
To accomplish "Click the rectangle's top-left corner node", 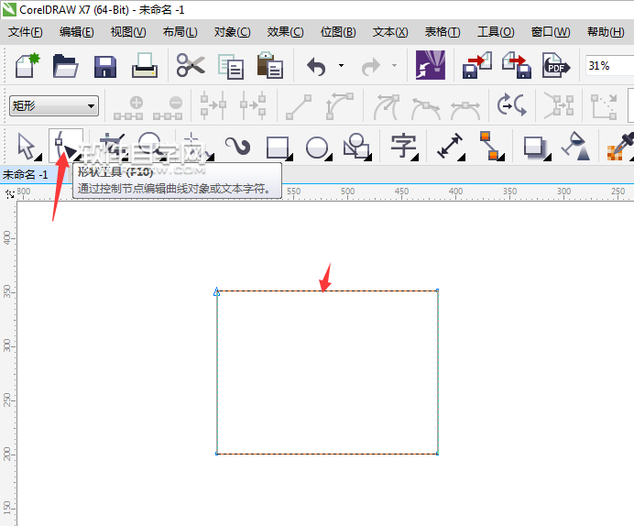I will (217, 291).
